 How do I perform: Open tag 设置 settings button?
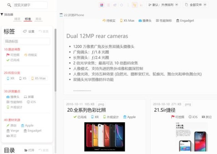29,31
